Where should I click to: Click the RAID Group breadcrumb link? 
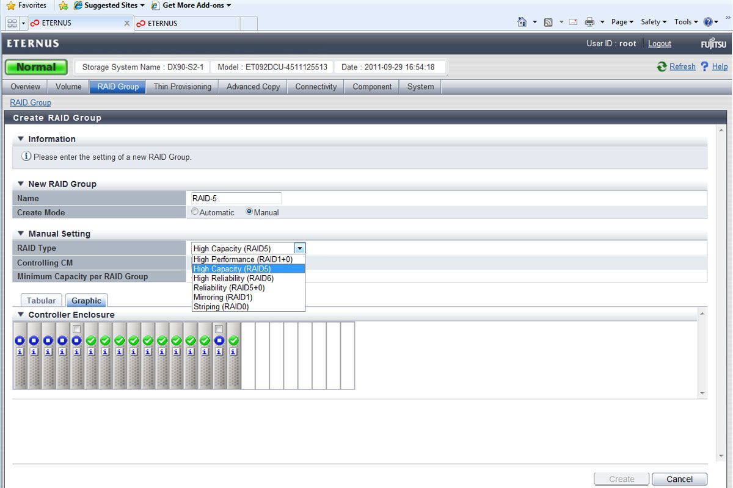click(x=31, y=102)
